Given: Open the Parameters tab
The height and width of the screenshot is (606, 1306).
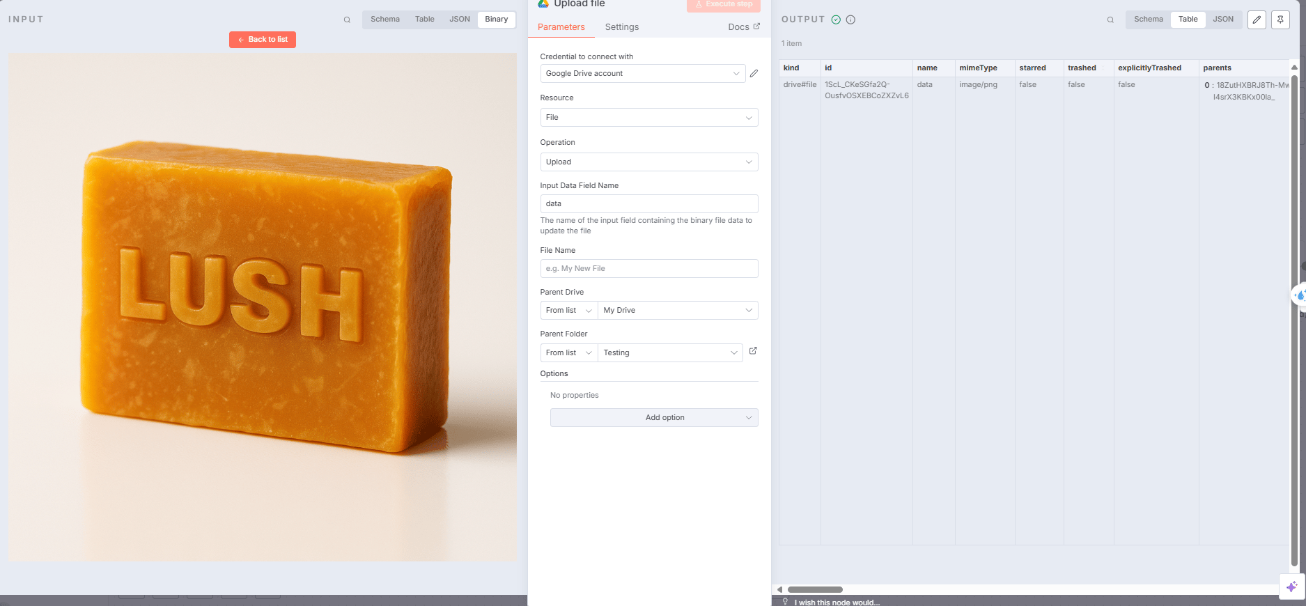Looking at the screenshot, I should (561, 27).
